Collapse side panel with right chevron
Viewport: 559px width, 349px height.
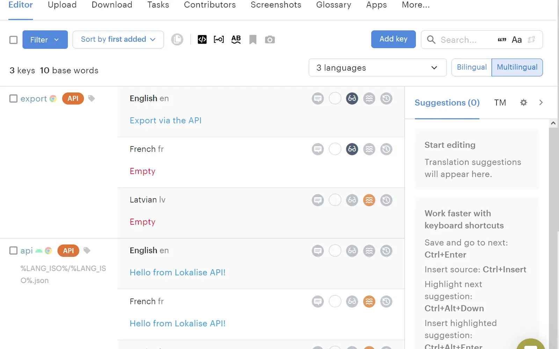pos(541,103)
